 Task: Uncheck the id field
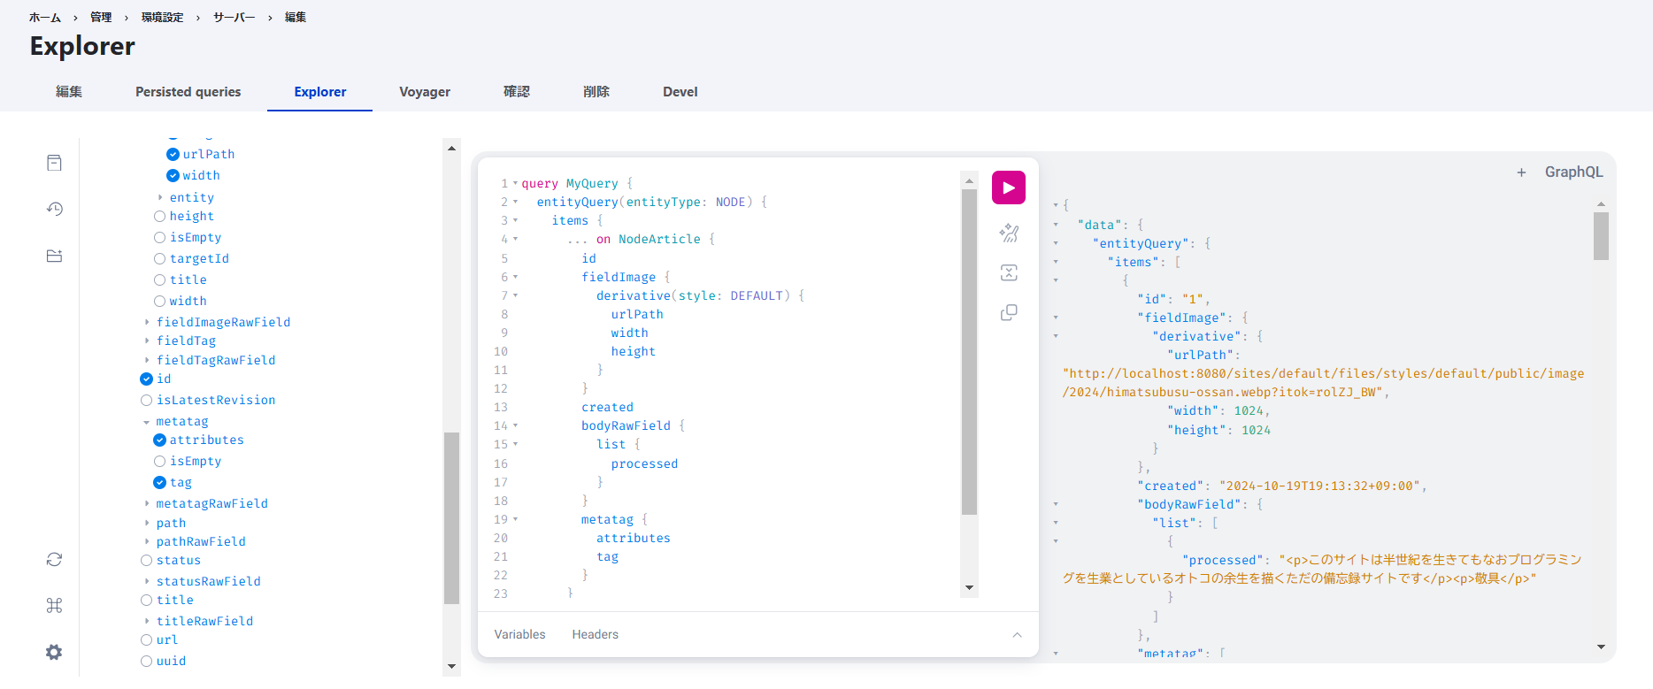point(146,379)
